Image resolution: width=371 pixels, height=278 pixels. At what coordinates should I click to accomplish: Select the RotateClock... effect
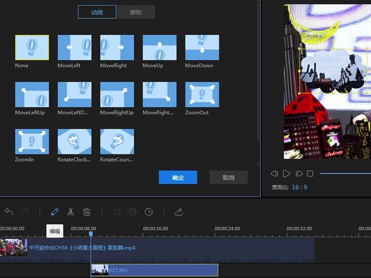75,141
